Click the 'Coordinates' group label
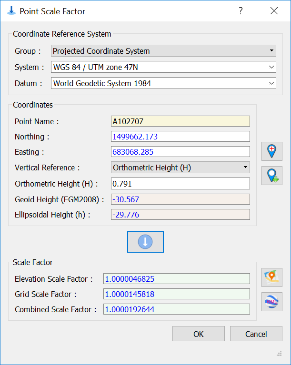 coord(33,105)
